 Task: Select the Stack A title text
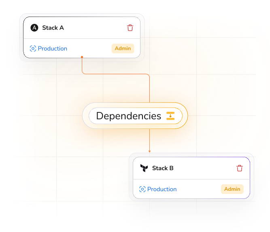[x=53, y=28]
